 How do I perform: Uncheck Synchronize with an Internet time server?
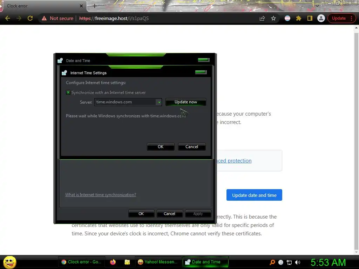68,92
